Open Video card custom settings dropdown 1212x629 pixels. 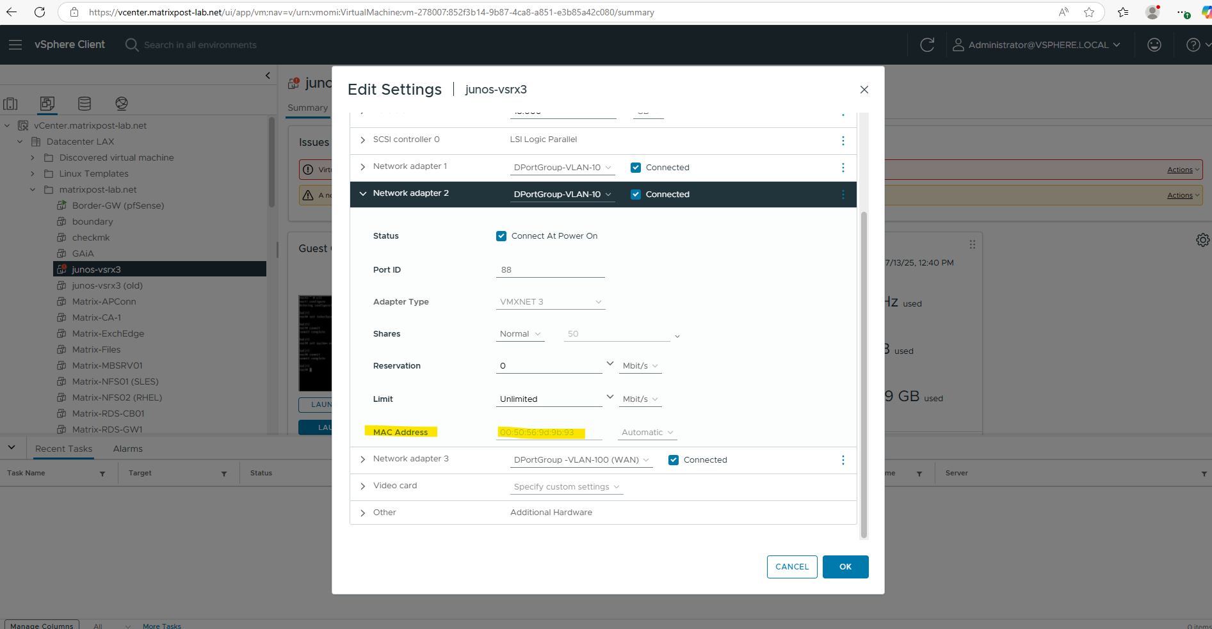566,487
